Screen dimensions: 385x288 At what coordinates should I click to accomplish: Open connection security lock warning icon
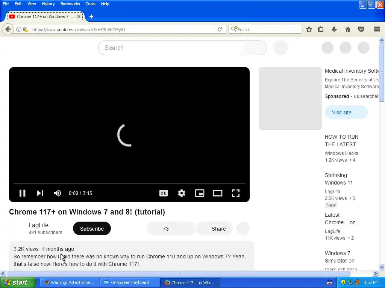pyautogui.click(x=25, y=29)
